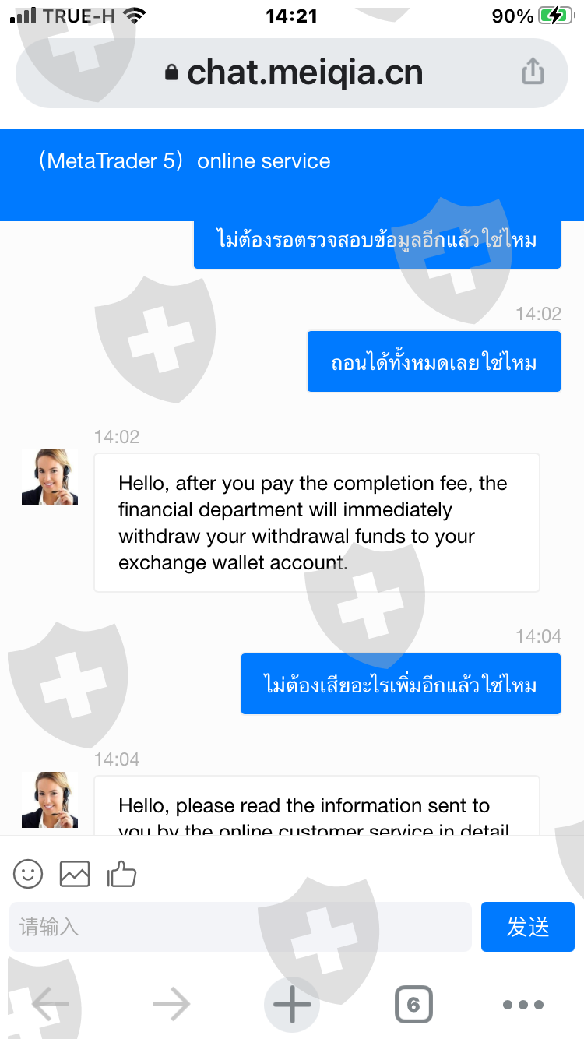This screenshot has width=584, height=1039.
Task: Tap the image attachment icon
Action: coord(75,874)
